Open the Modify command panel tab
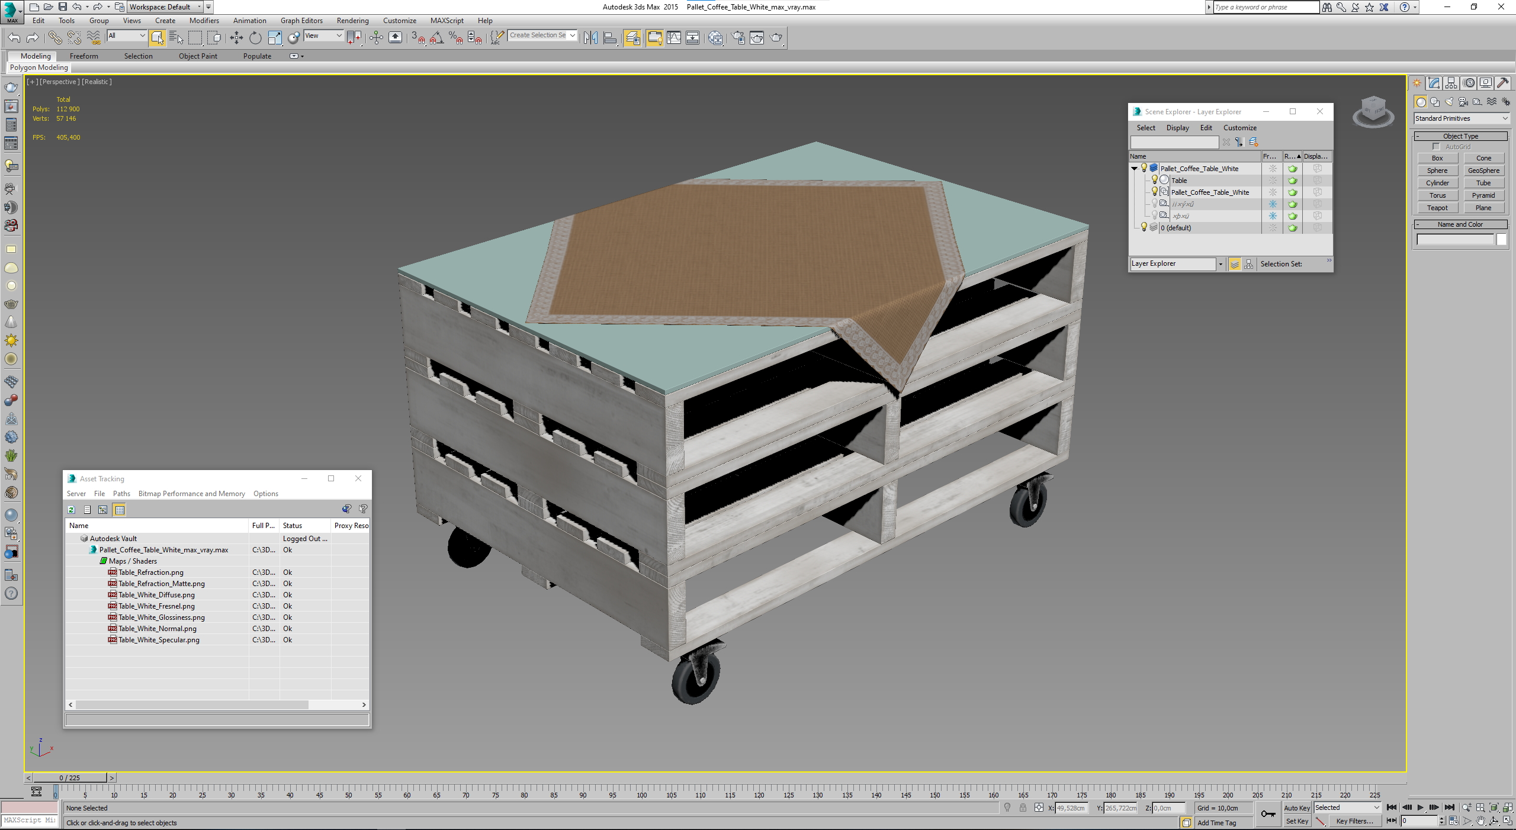 click(x=1434, y=83)
